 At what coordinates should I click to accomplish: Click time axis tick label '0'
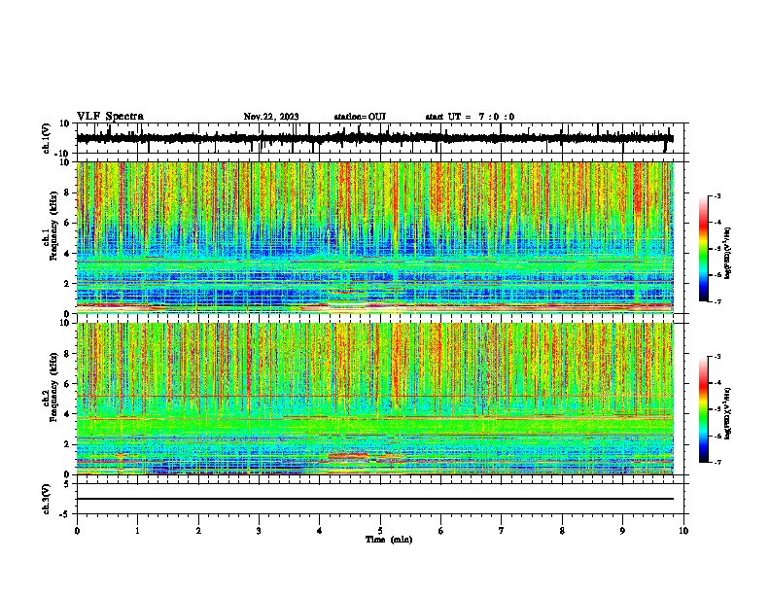(77, 531)
